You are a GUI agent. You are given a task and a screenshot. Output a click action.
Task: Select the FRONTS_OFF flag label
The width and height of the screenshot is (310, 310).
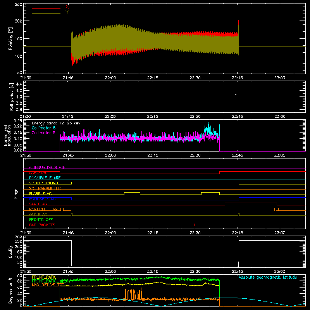41,220
